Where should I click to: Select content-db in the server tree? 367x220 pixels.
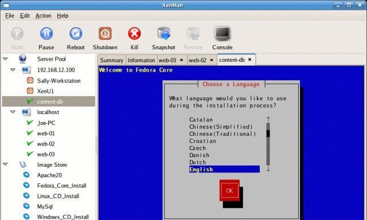pyautogui.click(x=49, y=101)
